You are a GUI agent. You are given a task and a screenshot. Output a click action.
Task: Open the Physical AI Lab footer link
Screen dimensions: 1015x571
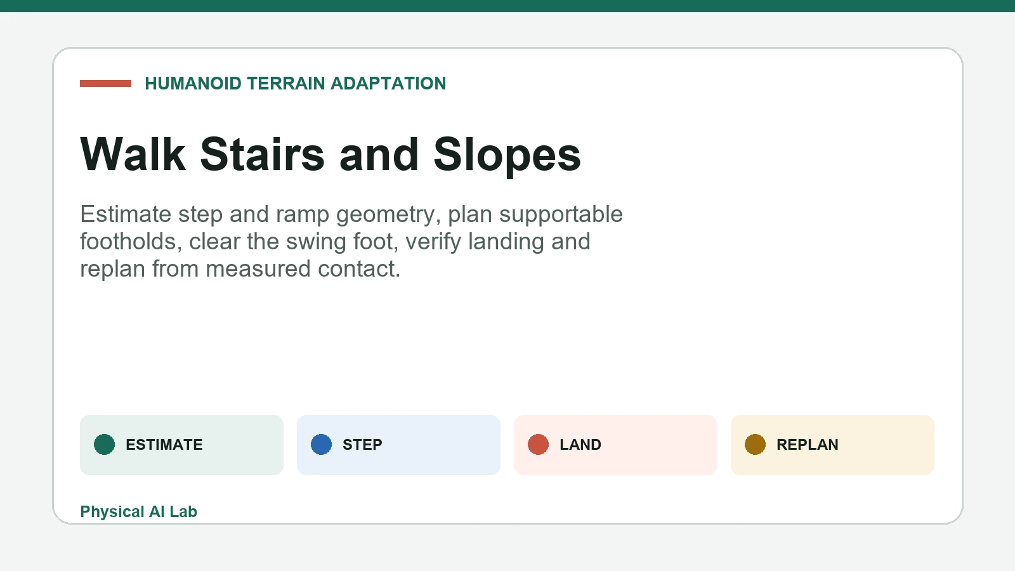coord(138,511)
